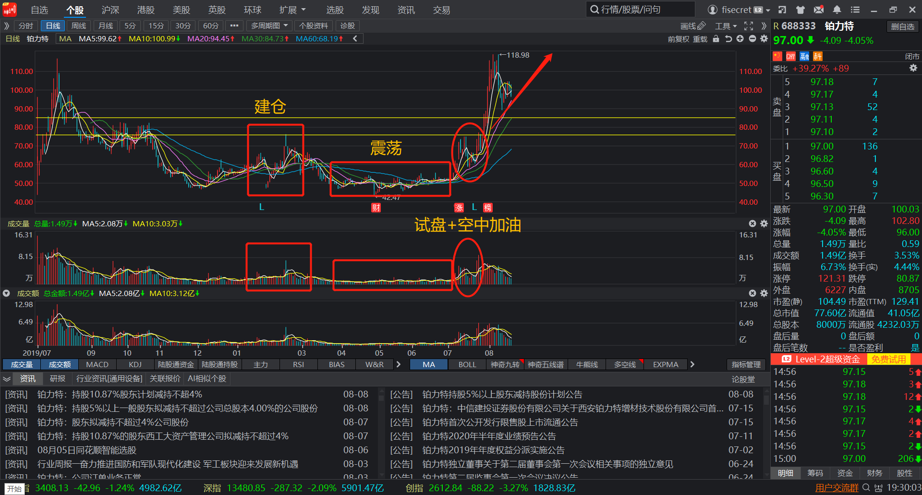Image resolution: width=922 pixels, height=495 pixels.
Task: Zoom out the K-line chart with minus icon
Action: pyautogui.click(x=752, y=39)
